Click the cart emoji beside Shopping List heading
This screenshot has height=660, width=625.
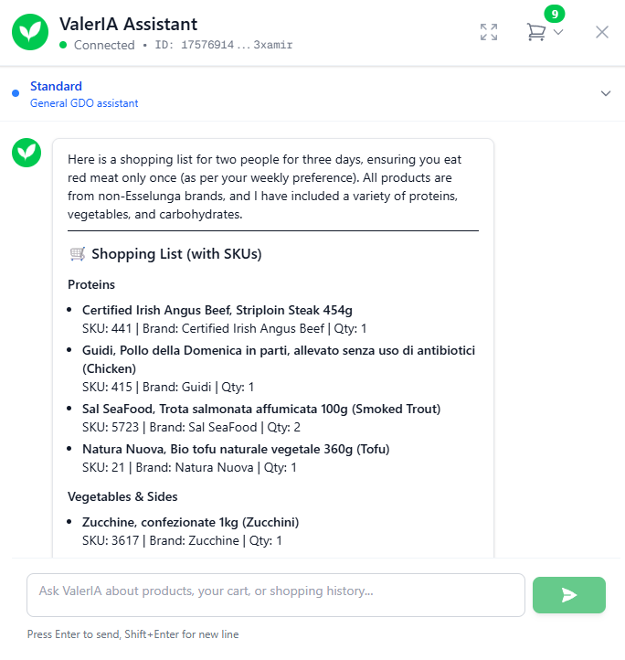(x=77, y=254)
